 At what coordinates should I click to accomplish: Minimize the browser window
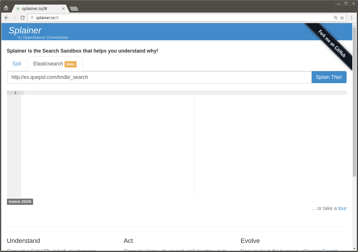pyautogui.click(x=339, y=3)
